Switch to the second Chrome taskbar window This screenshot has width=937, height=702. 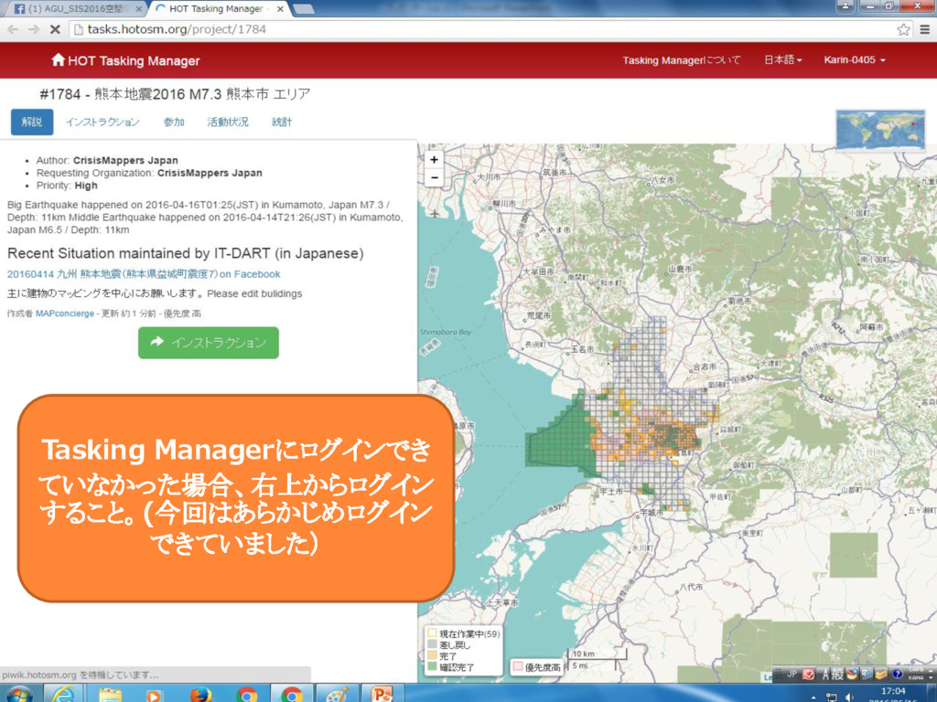[292, 695]
